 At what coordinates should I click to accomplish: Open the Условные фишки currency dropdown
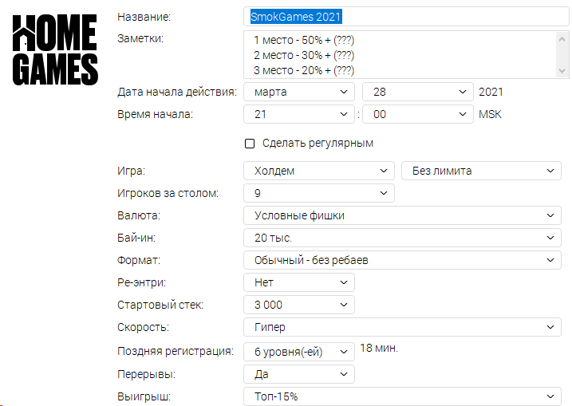pyautogui.click(x=402, y=215)
